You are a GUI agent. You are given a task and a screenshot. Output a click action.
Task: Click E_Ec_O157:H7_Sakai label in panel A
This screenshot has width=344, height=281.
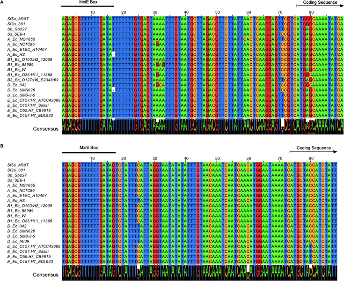[x=28, y=105]
